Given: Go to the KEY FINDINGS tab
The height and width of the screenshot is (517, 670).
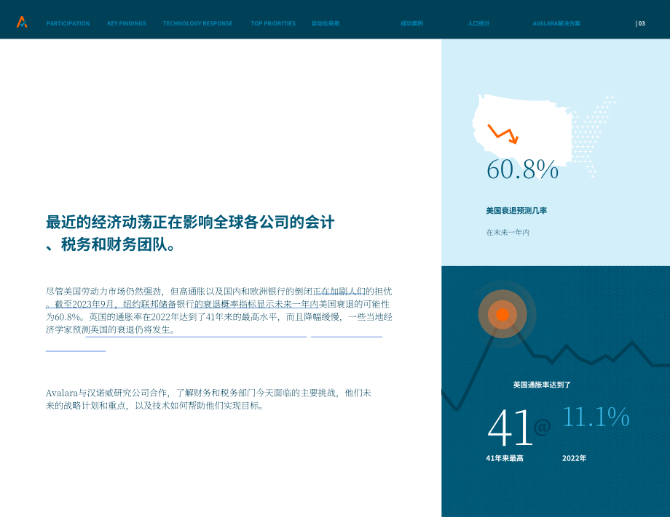Looking at the screenshot, I should pyautogui.click(x=127, y=23).
